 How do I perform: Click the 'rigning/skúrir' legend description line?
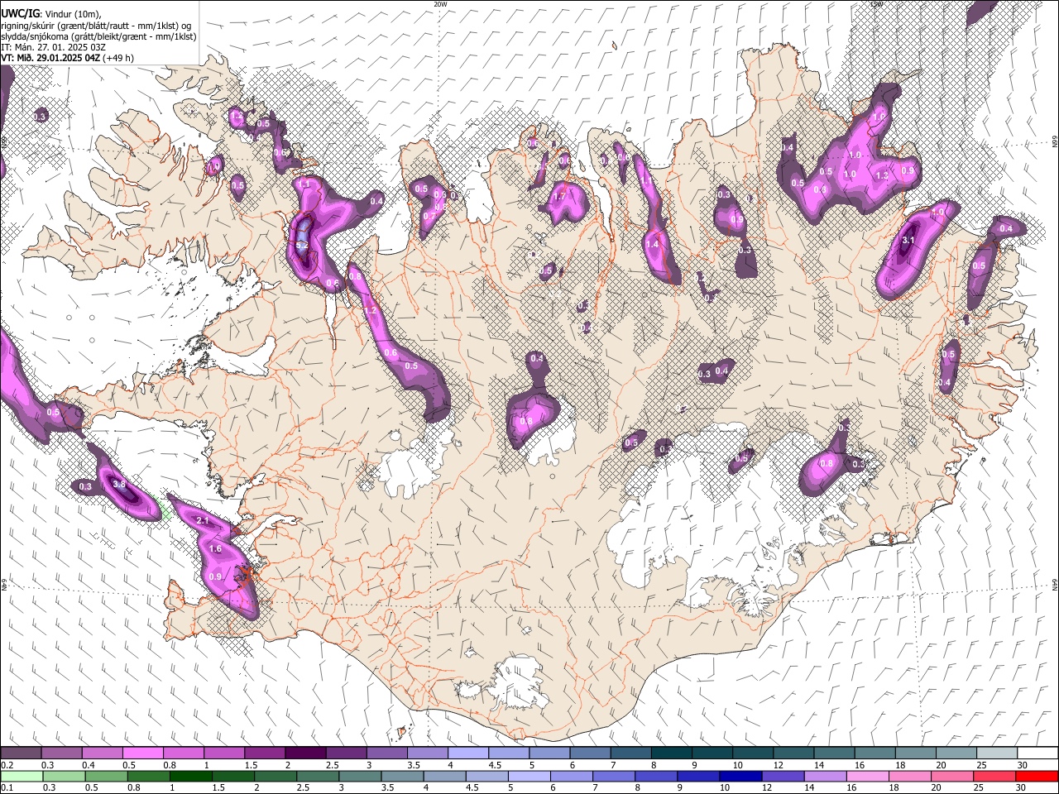pyautogui.click(x=96, y=26)
